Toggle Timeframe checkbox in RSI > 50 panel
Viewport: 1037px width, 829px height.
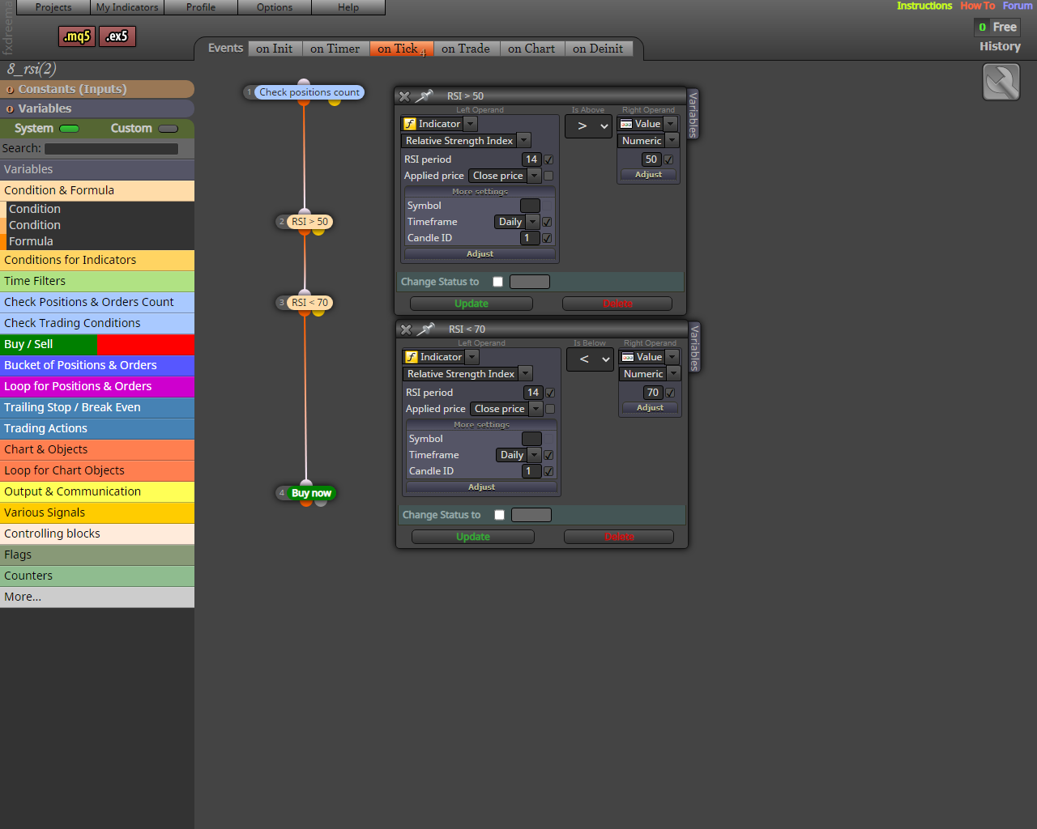(x=547, y=222)
